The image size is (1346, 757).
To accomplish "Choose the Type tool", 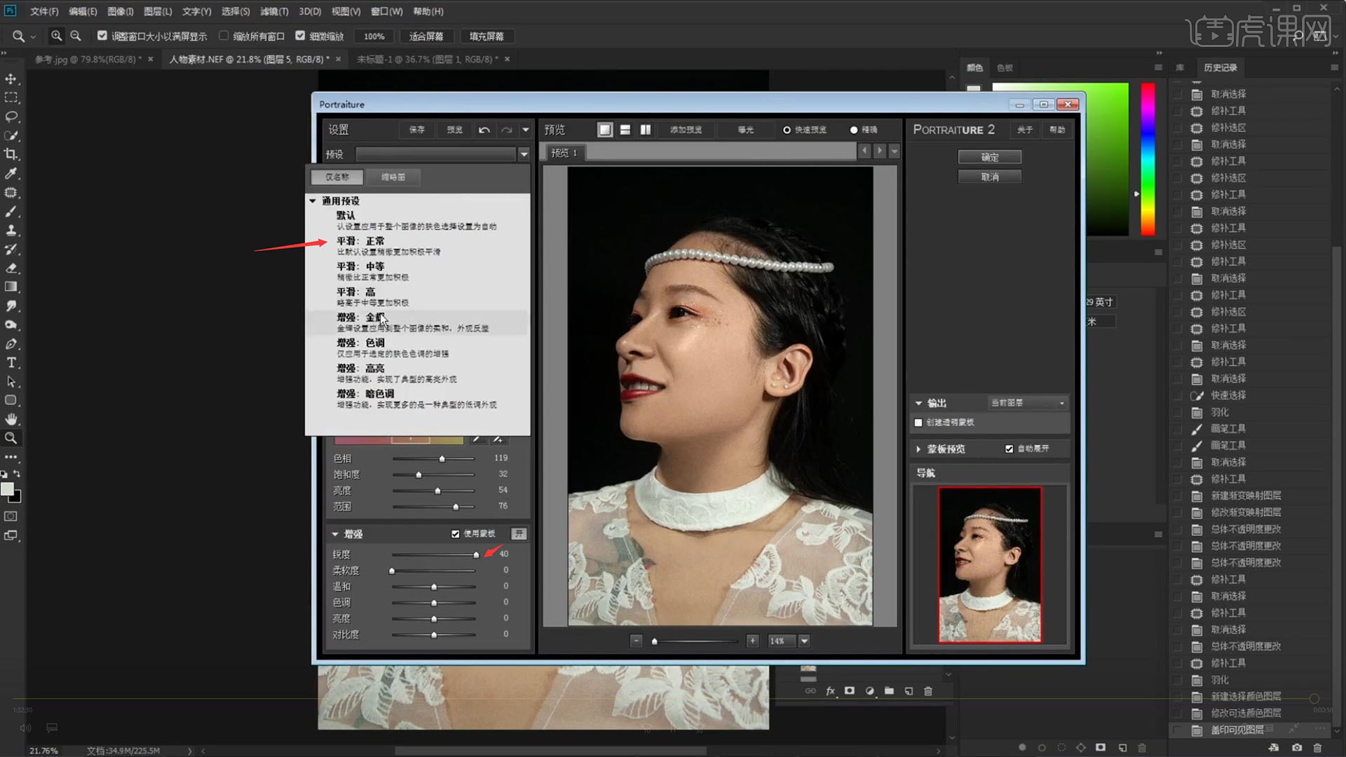I will tap(11, 362).
